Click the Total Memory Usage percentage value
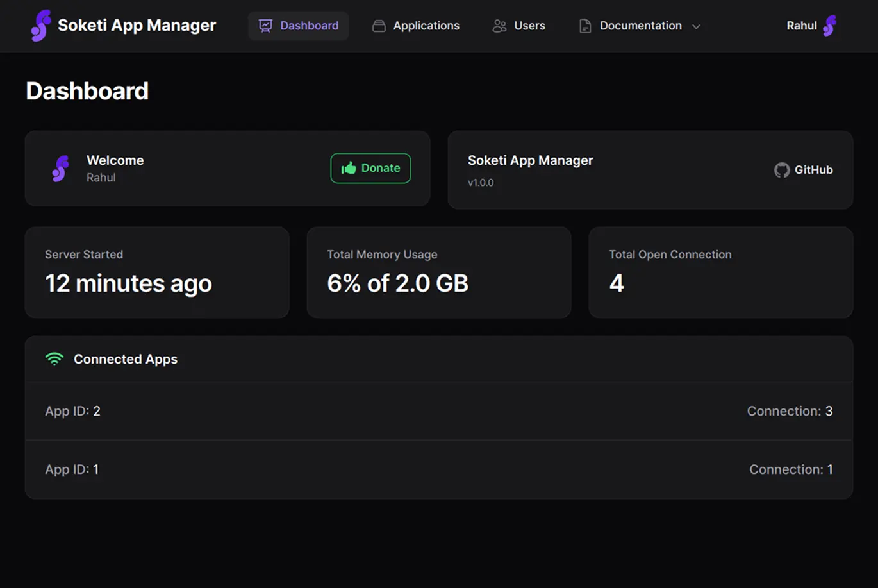Viewport: 878px width, 588px height. pyautogui.click(x=398, y=283)
